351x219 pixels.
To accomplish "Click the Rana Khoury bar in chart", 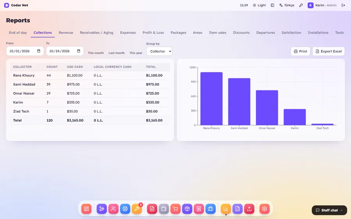I will tap(211, 99).
